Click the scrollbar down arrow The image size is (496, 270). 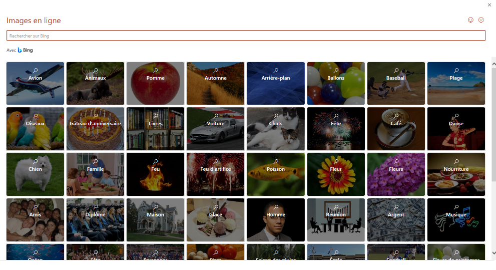click(494, 253)
